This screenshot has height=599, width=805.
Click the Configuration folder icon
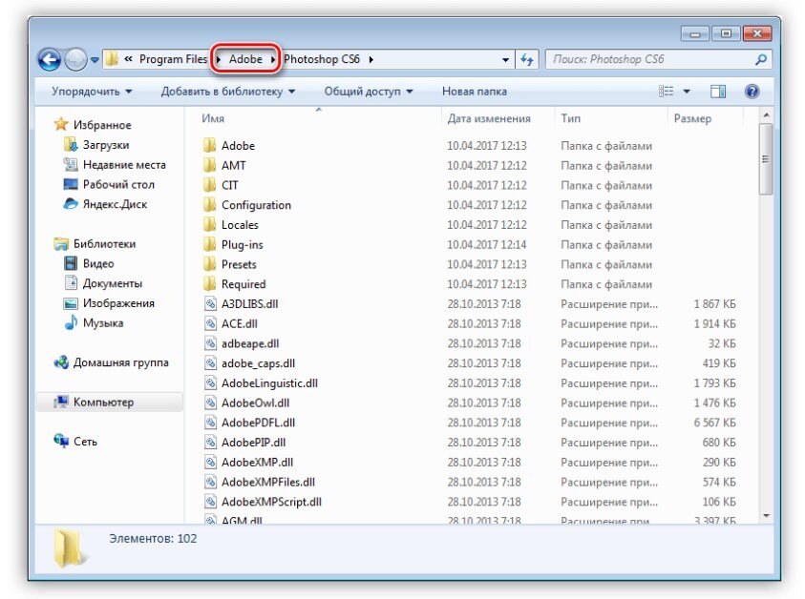tap(209, 205)
